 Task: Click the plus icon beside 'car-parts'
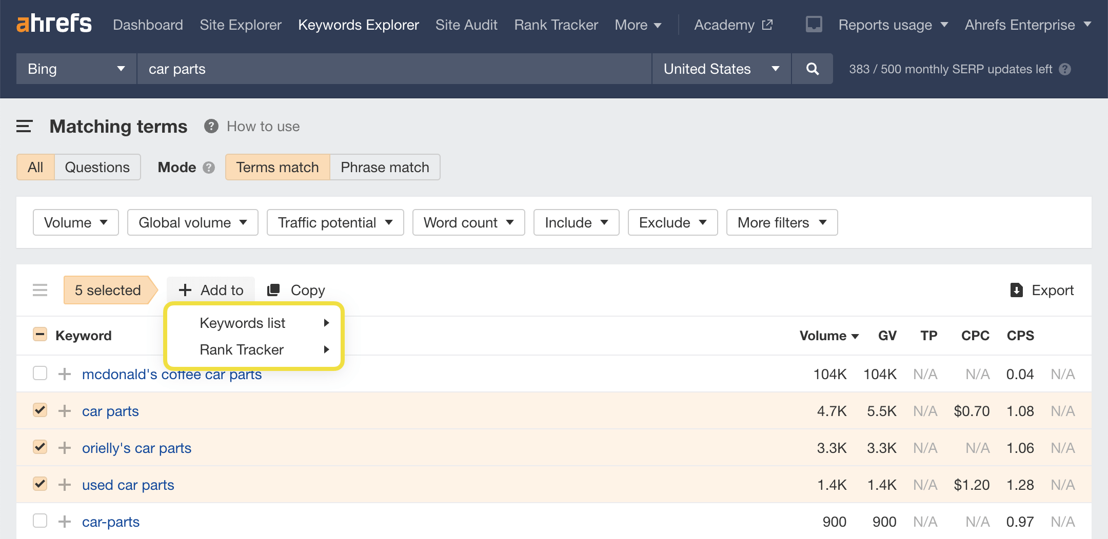point(65,522)
